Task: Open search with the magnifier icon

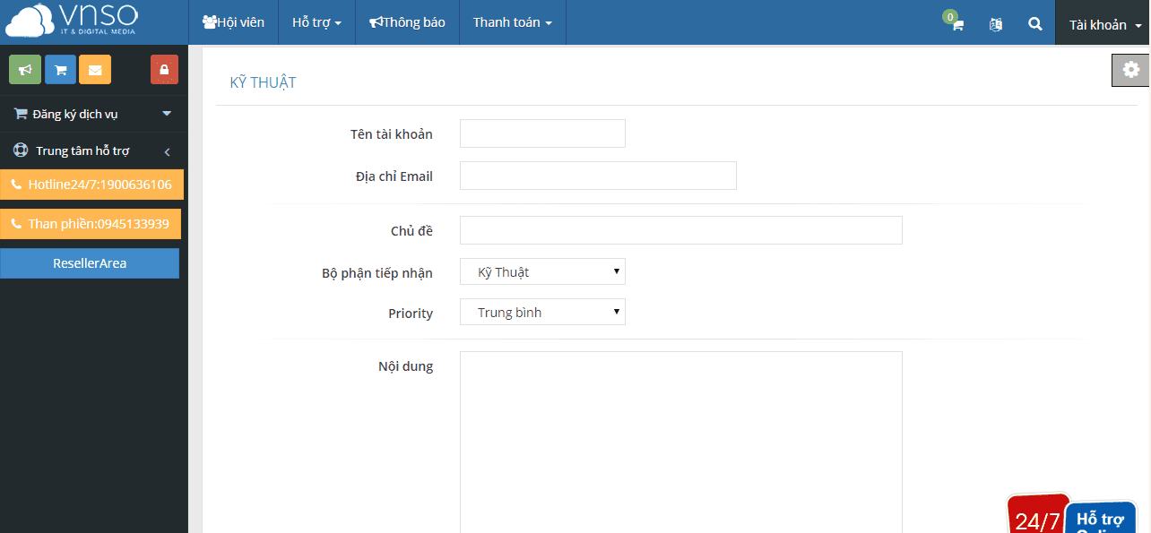Action: coord(1035,24)
